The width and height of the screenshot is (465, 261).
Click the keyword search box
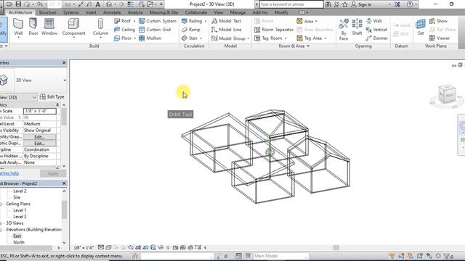click(291, 4)
